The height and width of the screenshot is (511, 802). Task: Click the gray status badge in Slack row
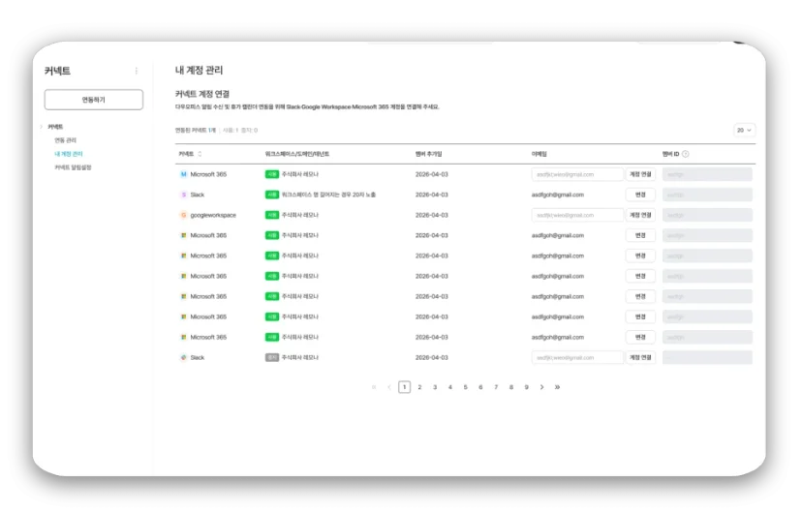point(271,358)
